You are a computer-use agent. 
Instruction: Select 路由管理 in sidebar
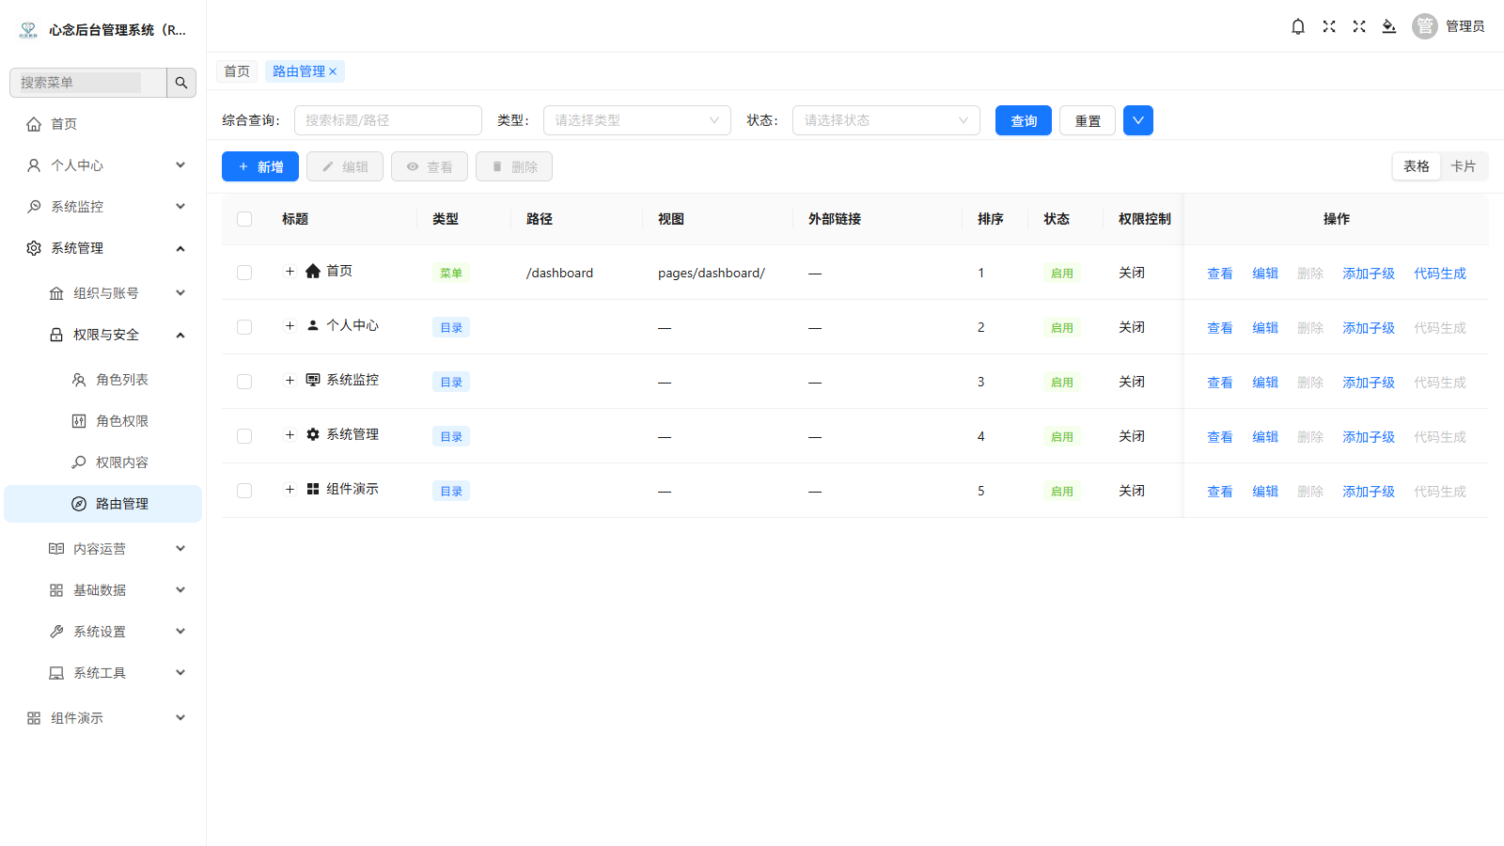click(x=103, y=504)
